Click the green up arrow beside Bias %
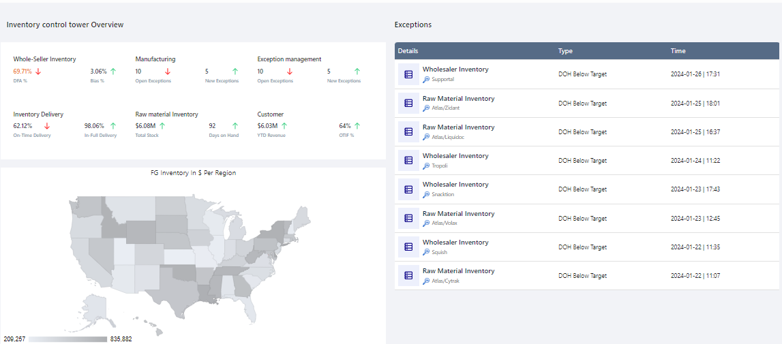 point(113,71)
